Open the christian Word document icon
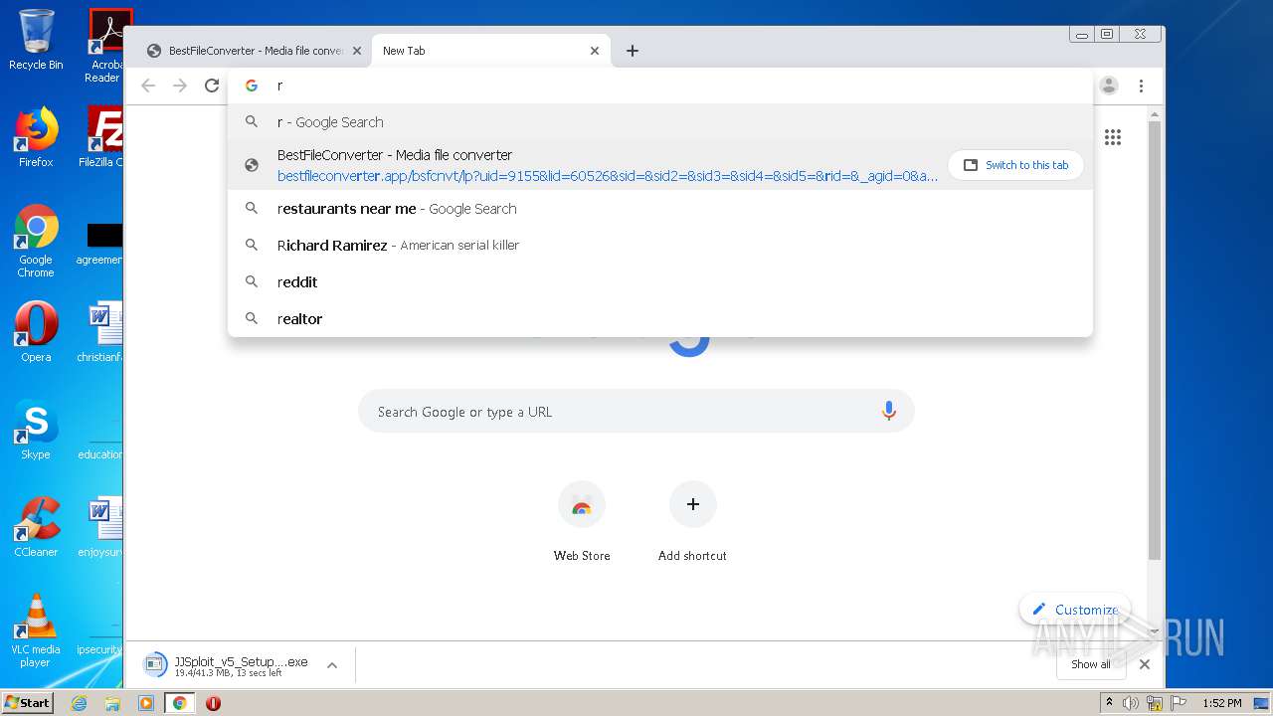 [101, 331]
